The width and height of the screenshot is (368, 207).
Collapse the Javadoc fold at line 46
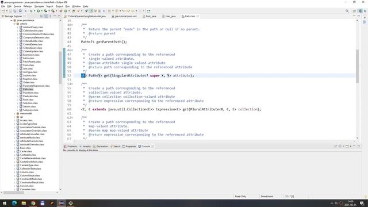[72, 50]
